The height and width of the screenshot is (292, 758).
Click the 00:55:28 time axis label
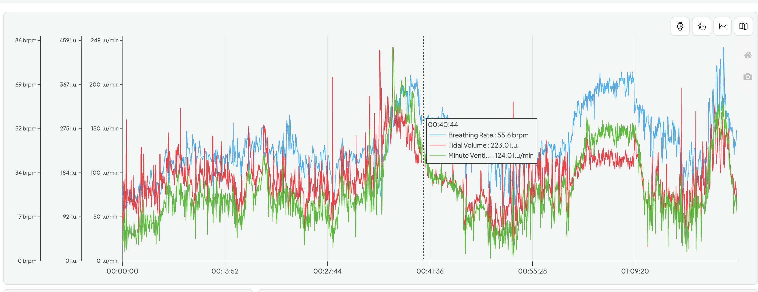coord(532,271)
